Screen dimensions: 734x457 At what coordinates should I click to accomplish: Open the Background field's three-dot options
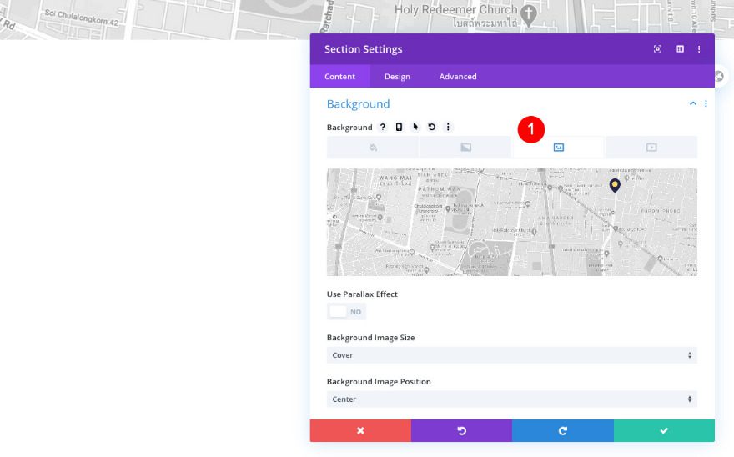[448, 127]
